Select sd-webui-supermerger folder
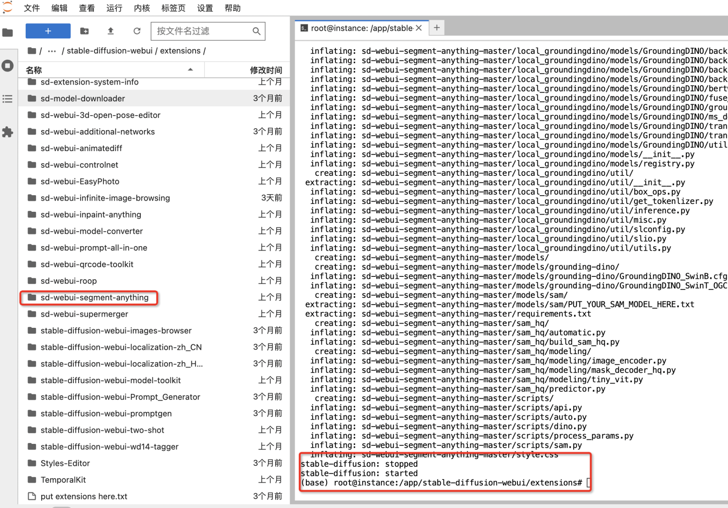This screenshot has width=728, height=508. coord(155,314)
